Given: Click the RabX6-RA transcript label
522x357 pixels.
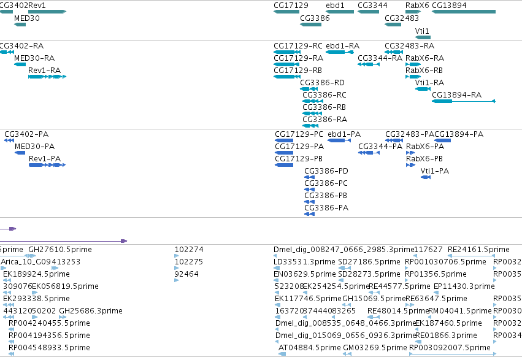Looking at the screenshot, I should 425,58.
